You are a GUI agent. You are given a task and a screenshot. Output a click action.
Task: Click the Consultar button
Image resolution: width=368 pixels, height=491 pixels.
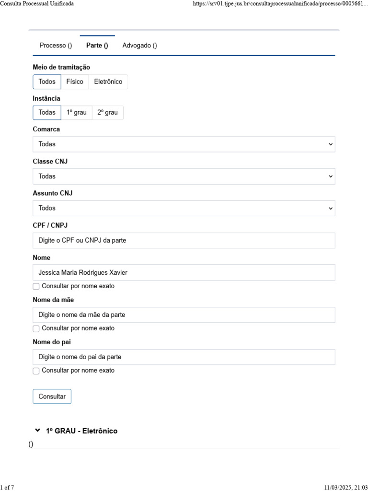(x=52, y=397)
